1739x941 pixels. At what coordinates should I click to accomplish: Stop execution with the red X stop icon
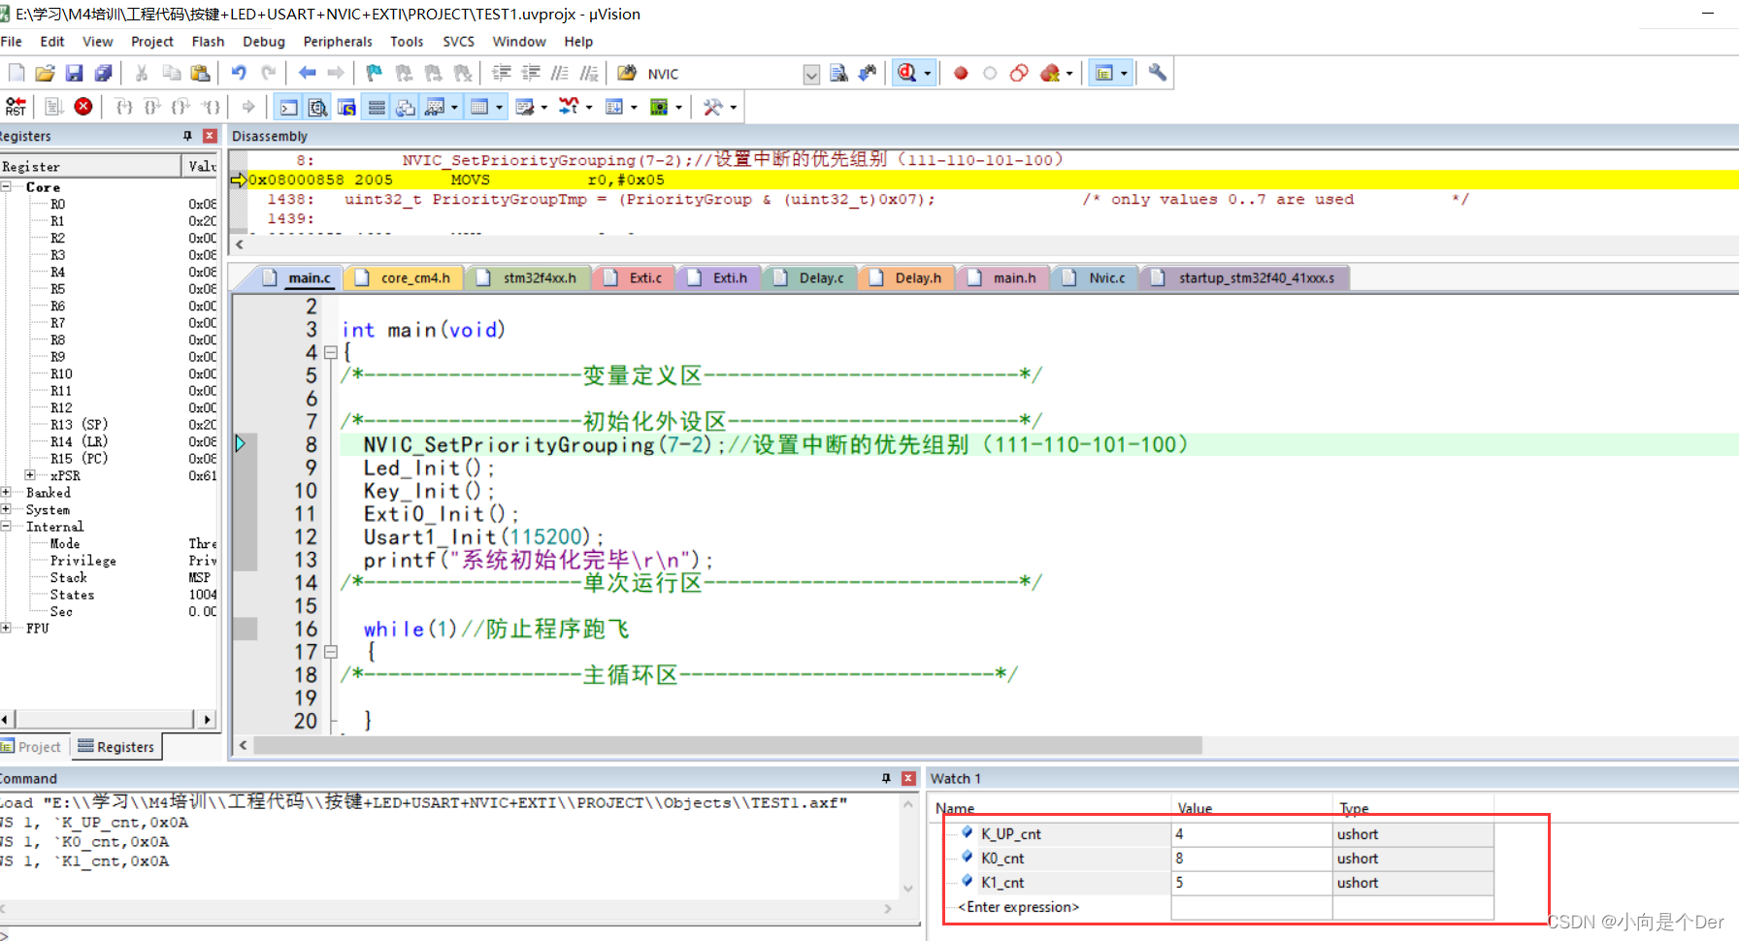pyautogui.click(x=83, y=107)
